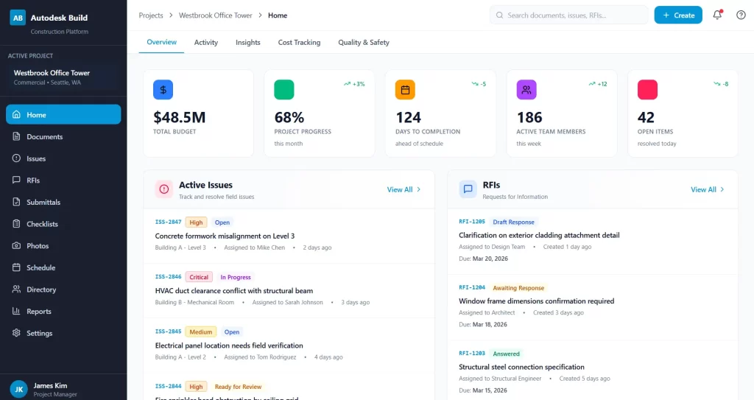Expand the Westbrook Office Tower project selector
The width and height of the screenshot is (754, 400).
(63, 77)
